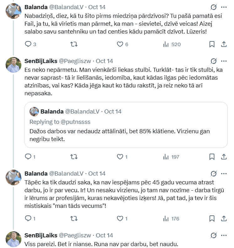Share Balanda's first tweet
The image size is (234, 248).
pyautogui.click(x=224, y=44)
